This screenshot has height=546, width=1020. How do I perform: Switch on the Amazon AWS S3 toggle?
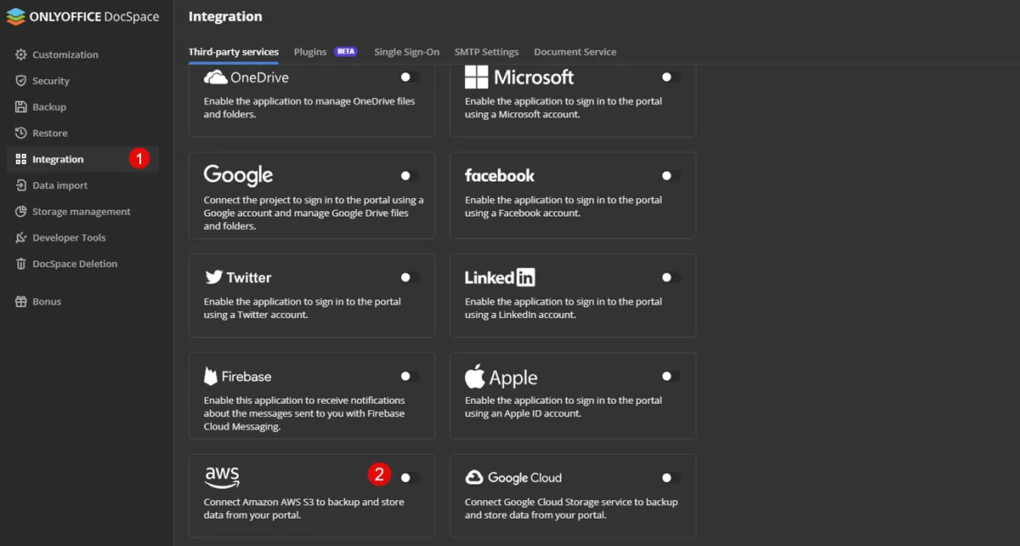pos(410,478)
